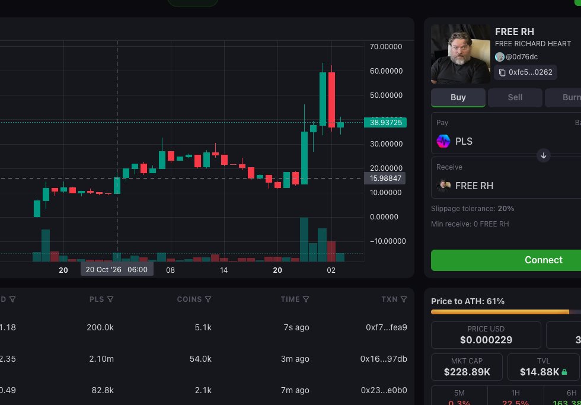The image size is (581, 405).
Task: Open the COINS column filter icon
Action: (208, 299)
